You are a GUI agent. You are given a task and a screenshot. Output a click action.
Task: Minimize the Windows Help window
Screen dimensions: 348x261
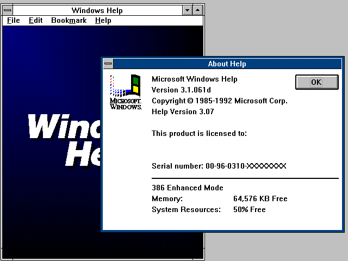[x=188, y=10]
